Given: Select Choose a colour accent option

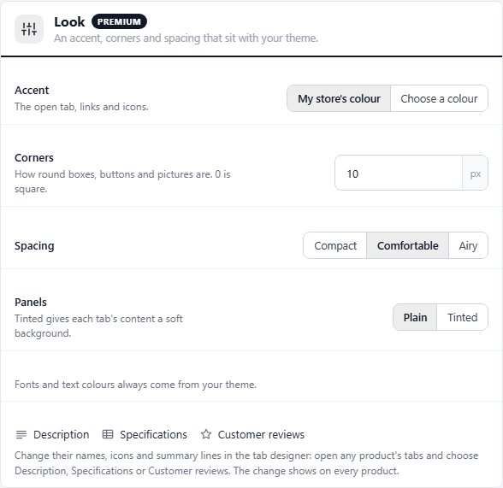Looking at the screenshot, I should click(x=439, y=98).
